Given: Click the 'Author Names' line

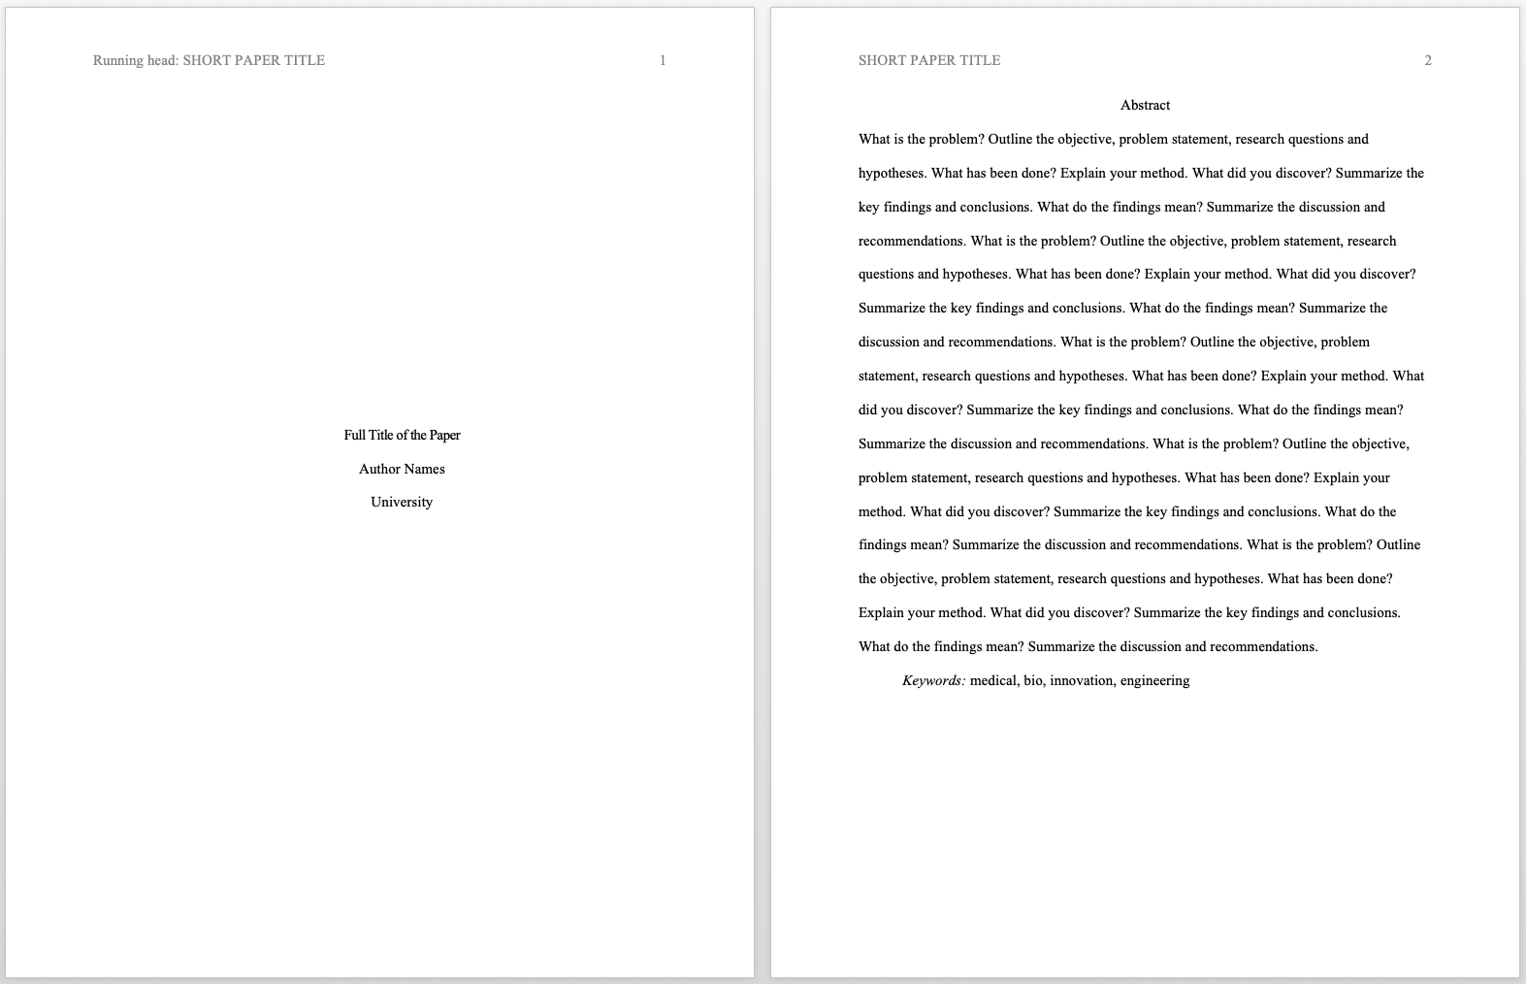Looking at the screenshot, I should click(402, 469).
